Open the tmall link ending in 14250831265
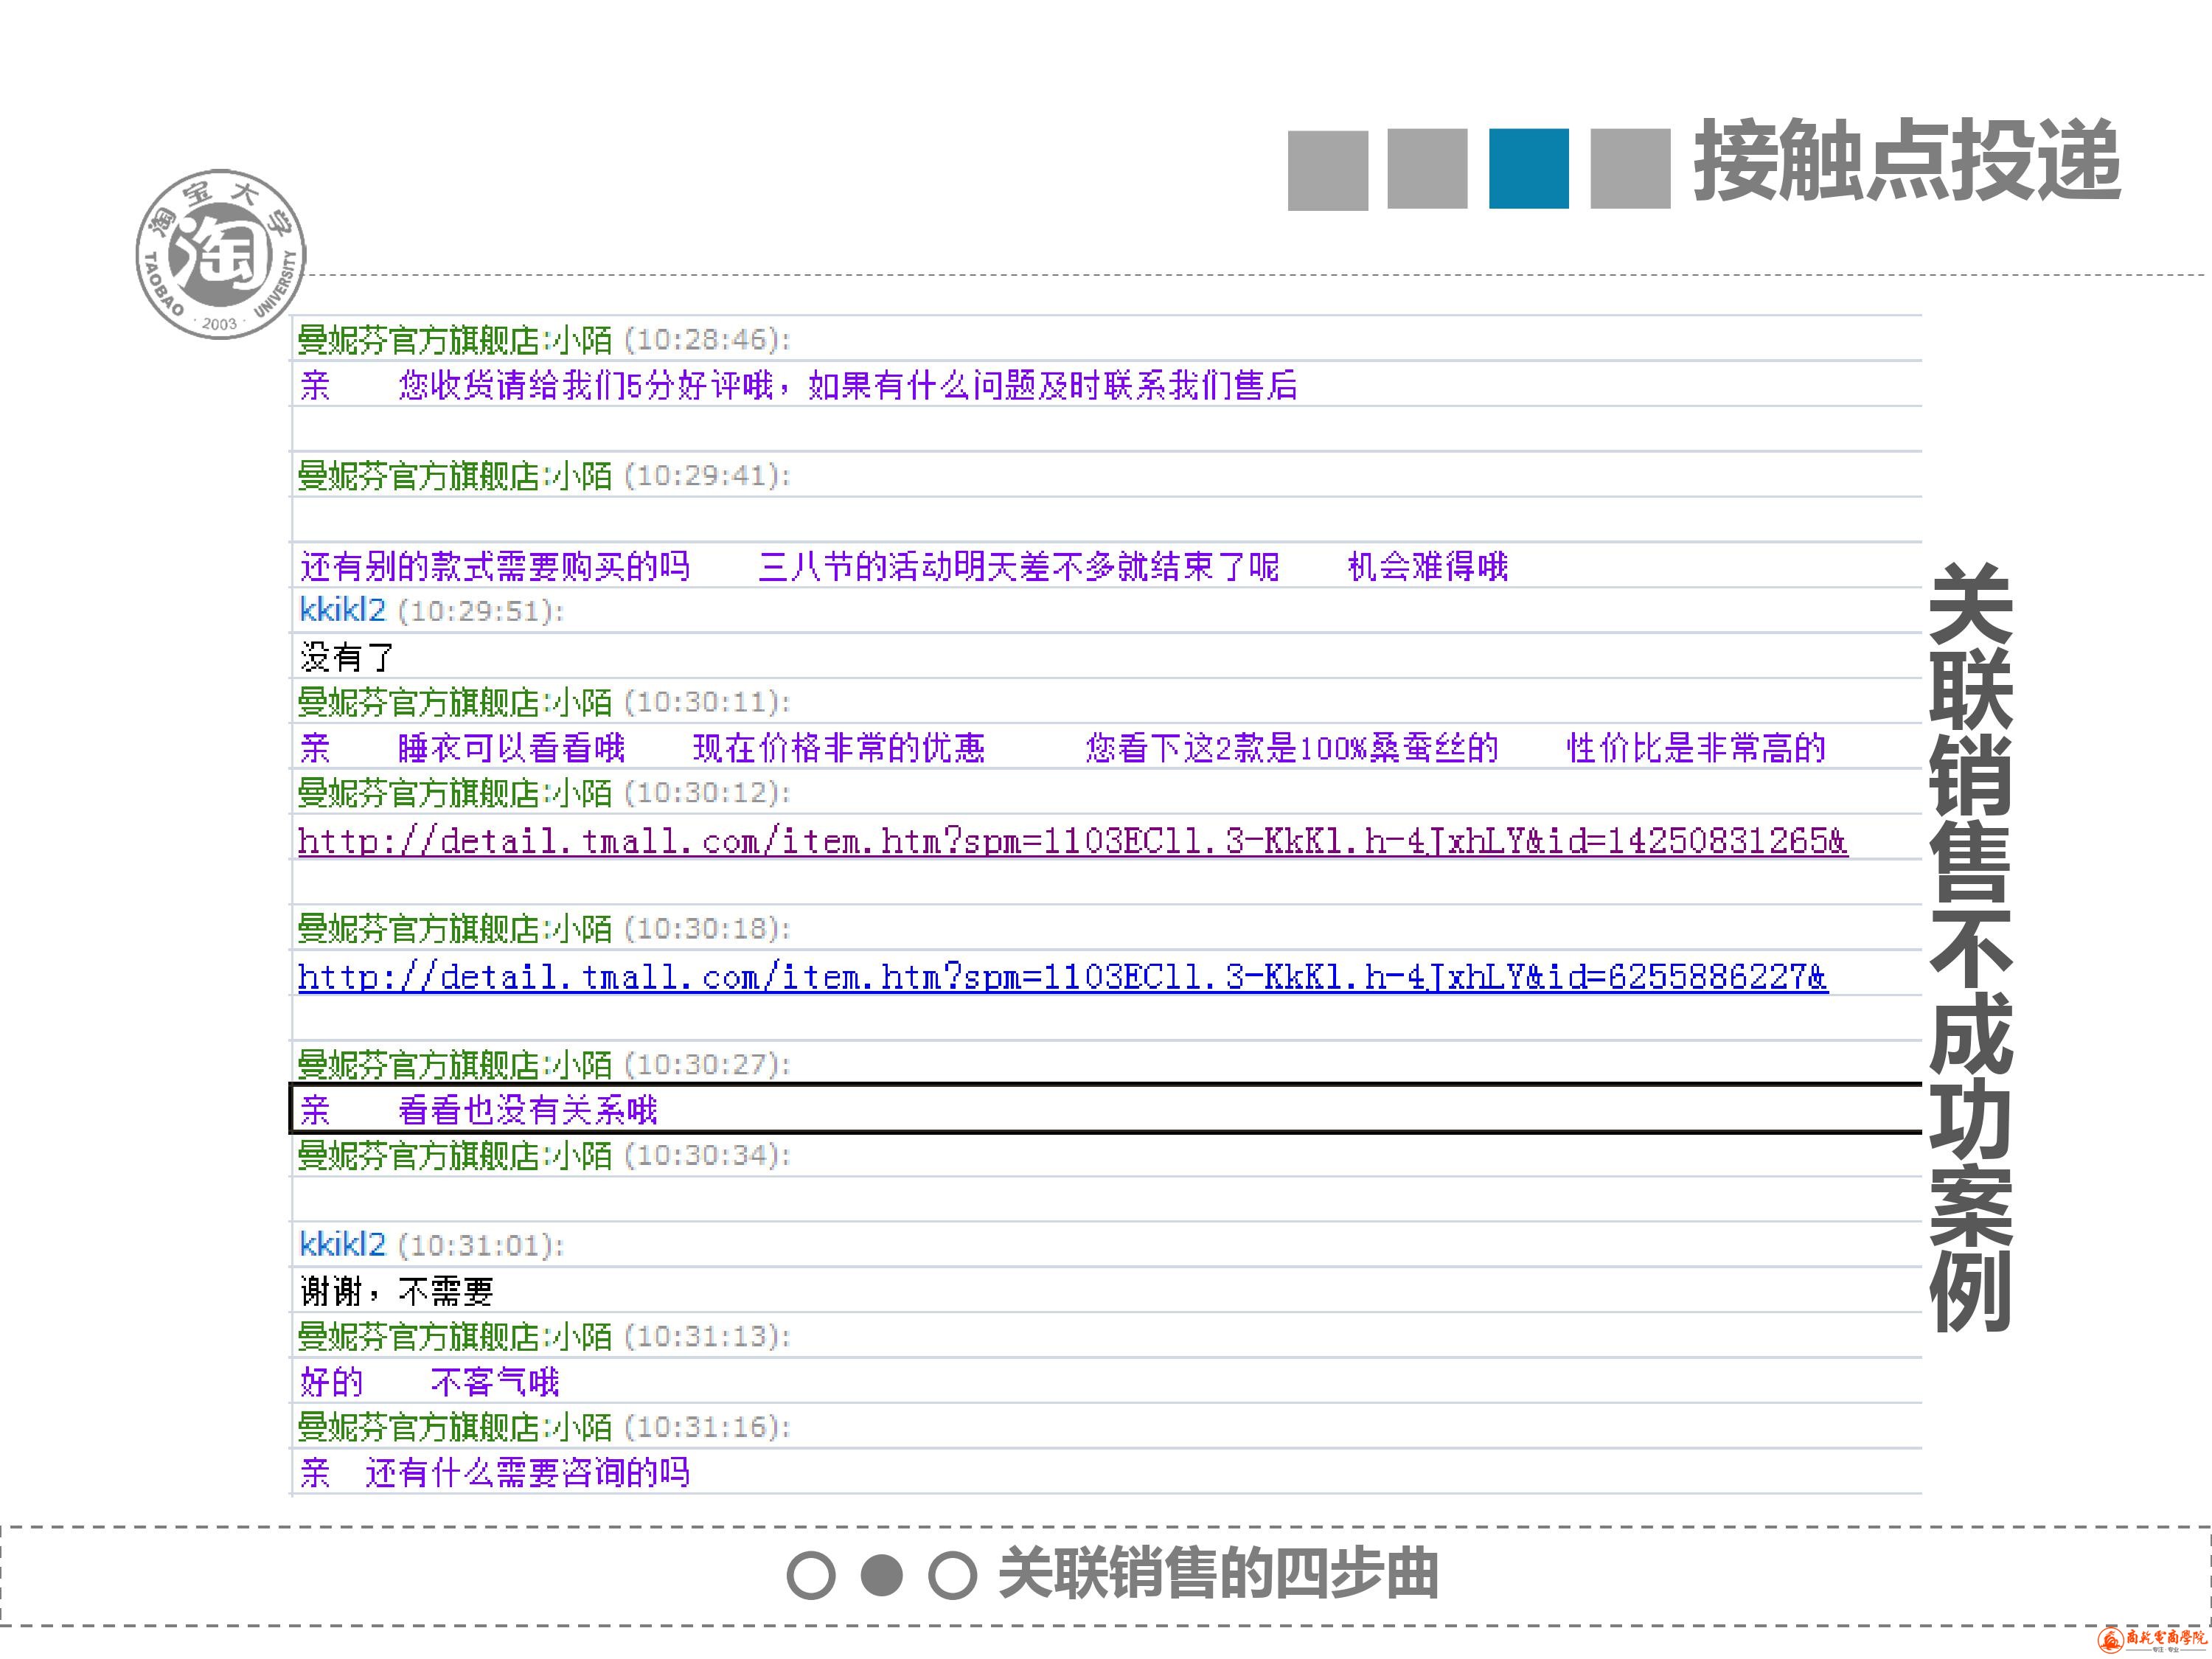2212x1659 pixels. 1072,840
